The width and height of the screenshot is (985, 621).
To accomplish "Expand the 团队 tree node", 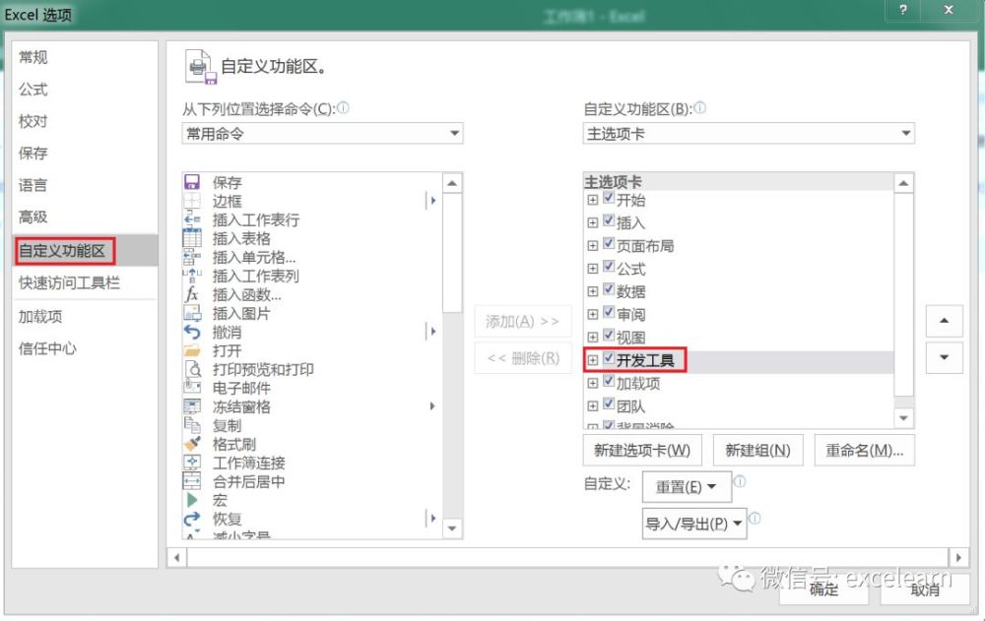I will point(592,406).
